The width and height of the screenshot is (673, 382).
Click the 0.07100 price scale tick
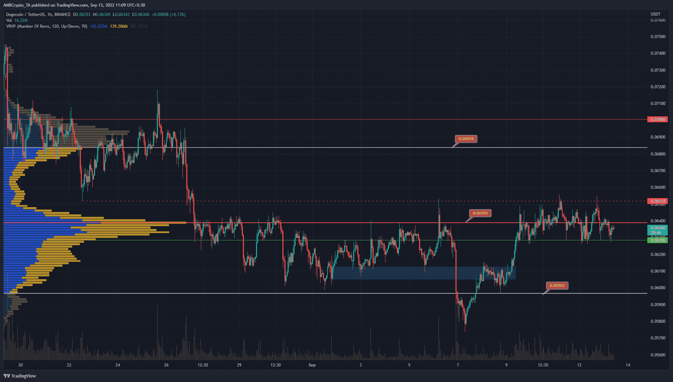point(658,104)
